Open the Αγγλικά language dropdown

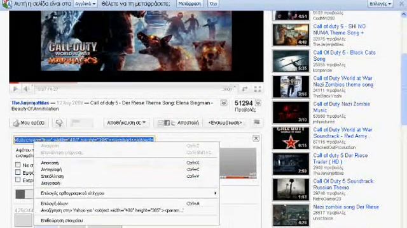[85, 4]
